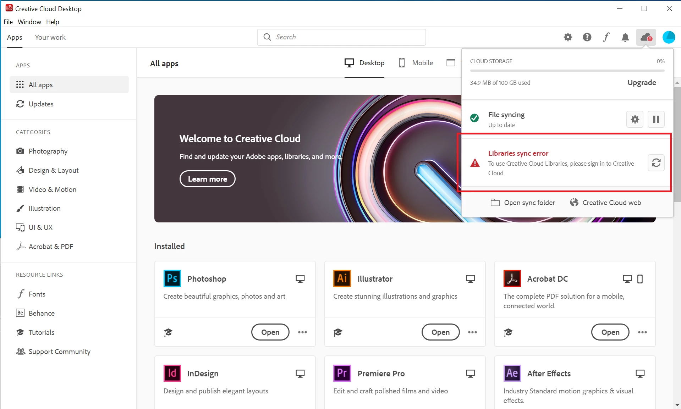This screenshot has width=681, height=409.
Task: Open the blue account profile avatar
Action: (669, 37)
